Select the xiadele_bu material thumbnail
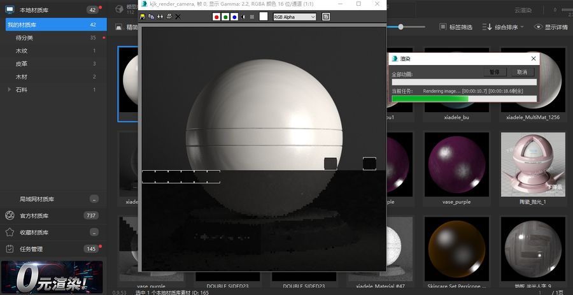The height and width of the screenshot is (295, 573). click(456, 80)
